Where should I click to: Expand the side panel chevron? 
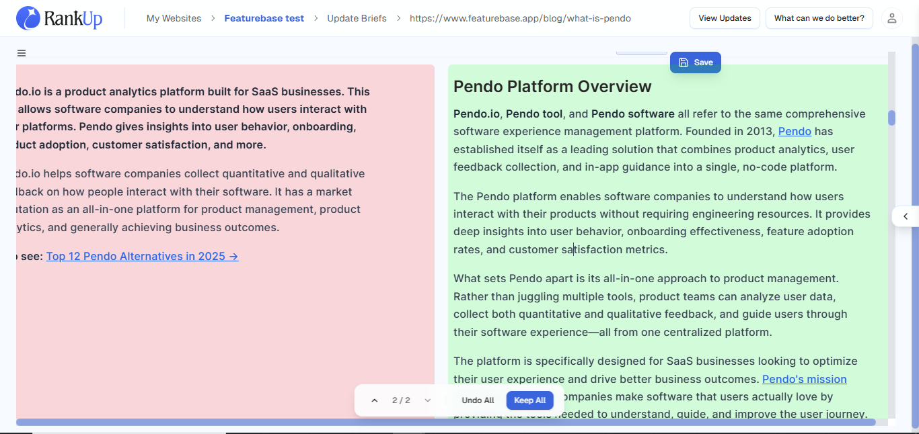tap(906, 216)
